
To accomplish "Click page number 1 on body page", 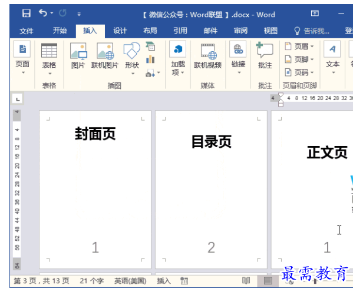I will tap(327, 247).
